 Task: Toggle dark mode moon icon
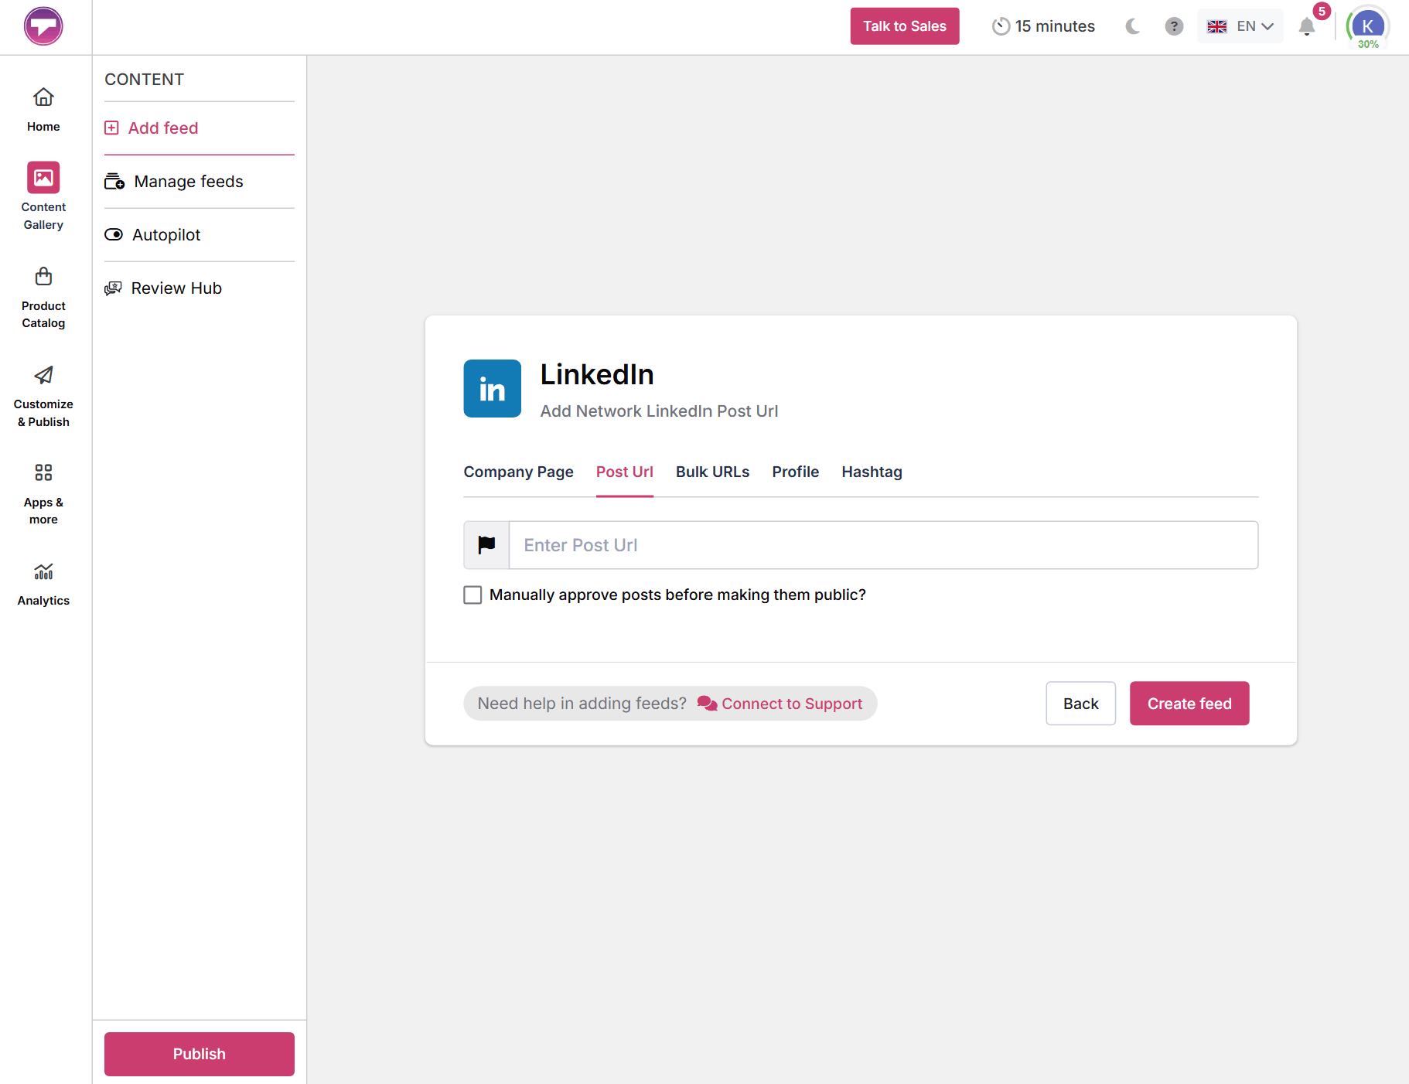pyautogui.click(x=1133, y=26)
